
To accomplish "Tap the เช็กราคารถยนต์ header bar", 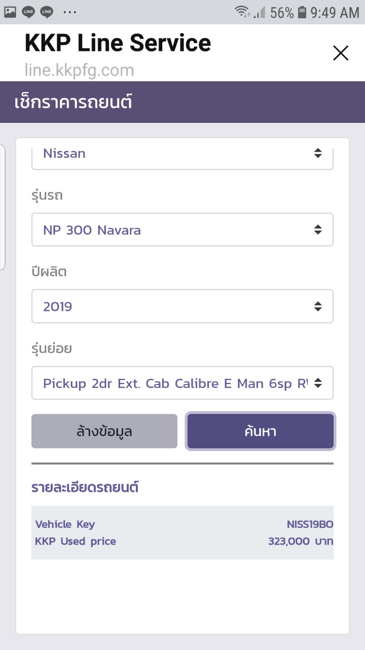I will pos(182,102).
